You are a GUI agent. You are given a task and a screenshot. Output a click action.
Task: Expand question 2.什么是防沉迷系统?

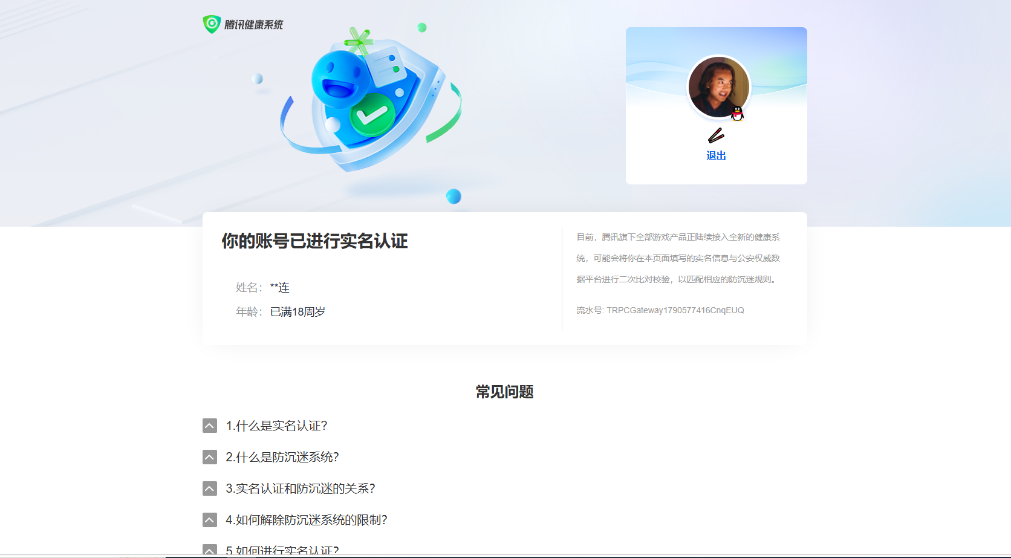[x=282, y=457]
